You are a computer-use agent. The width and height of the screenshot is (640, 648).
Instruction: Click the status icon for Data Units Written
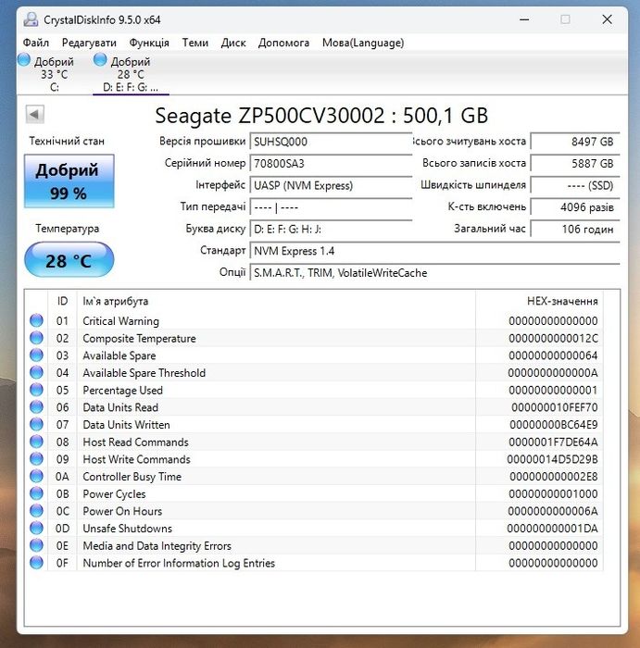pos(36,424)
